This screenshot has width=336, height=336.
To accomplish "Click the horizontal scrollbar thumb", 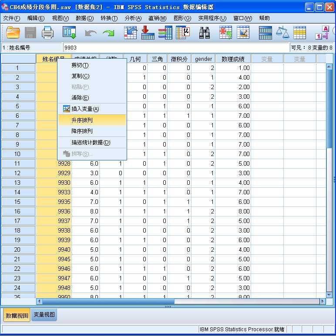I will tap(108, 301).
